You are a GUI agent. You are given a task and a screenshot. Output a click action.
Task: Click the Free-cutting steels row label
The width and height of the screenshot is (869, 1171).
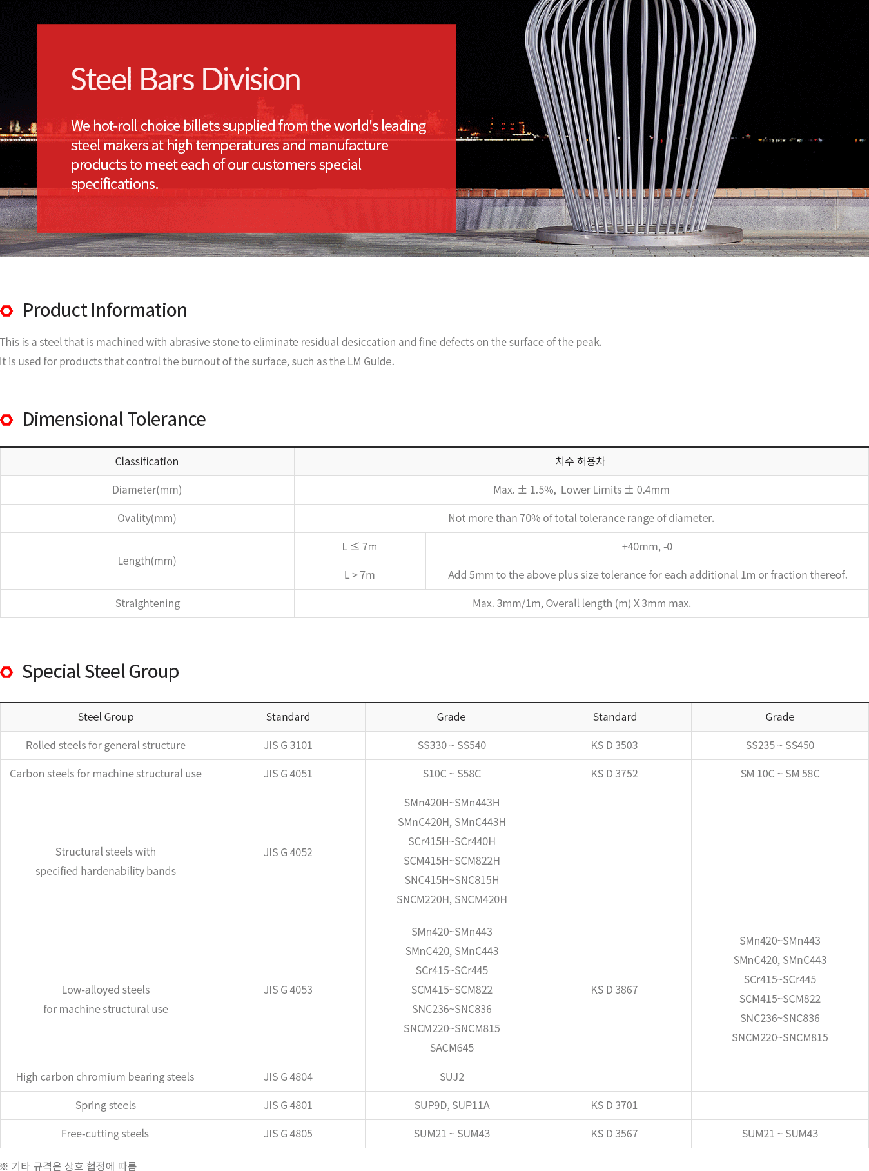coord(105,1134)
